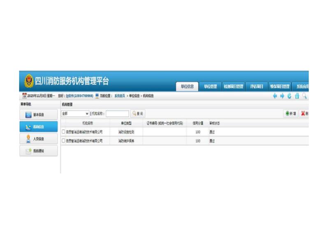
Task: Click the 2025年11月3日 date text
Action: (37, 96)
